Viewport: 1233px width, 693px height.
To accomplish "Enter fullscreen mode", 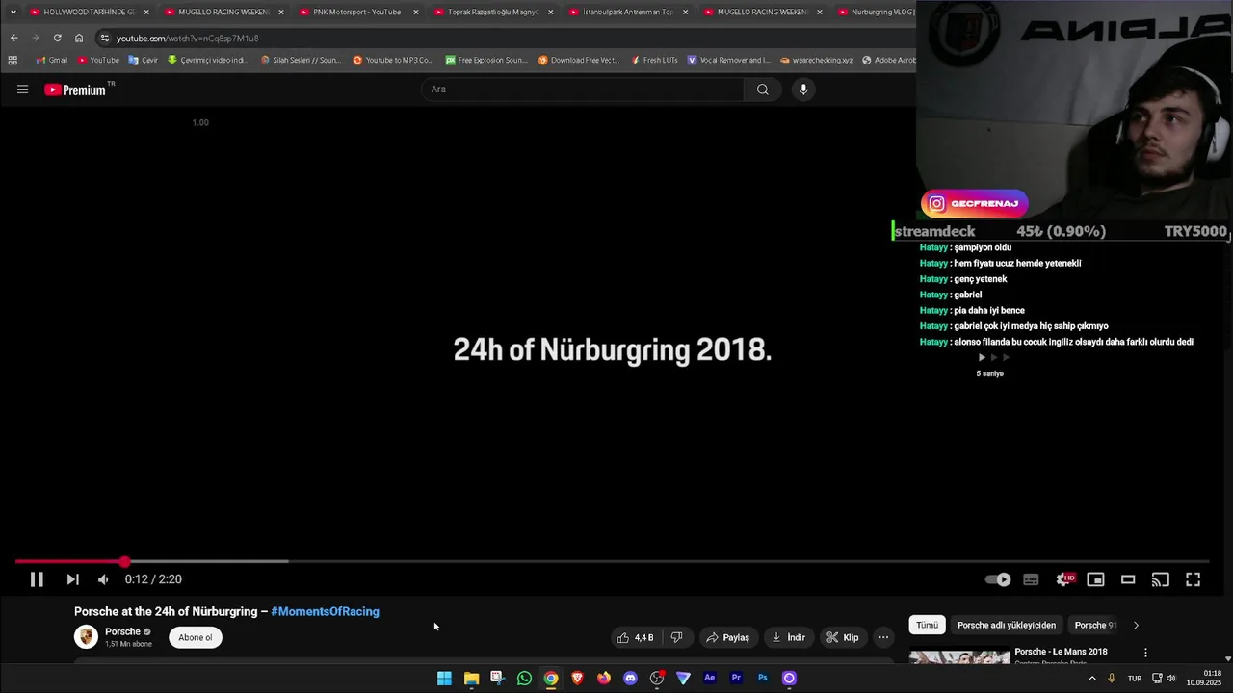I will (1193, 579).
